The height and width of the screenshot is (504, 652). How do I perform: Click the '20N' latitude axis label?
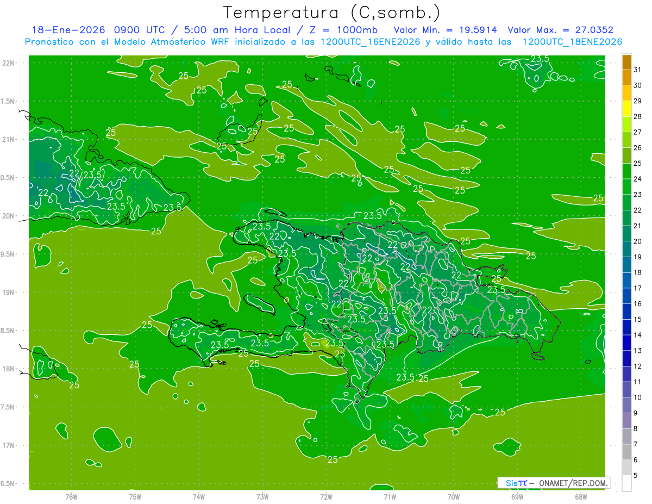coord(9,216)
